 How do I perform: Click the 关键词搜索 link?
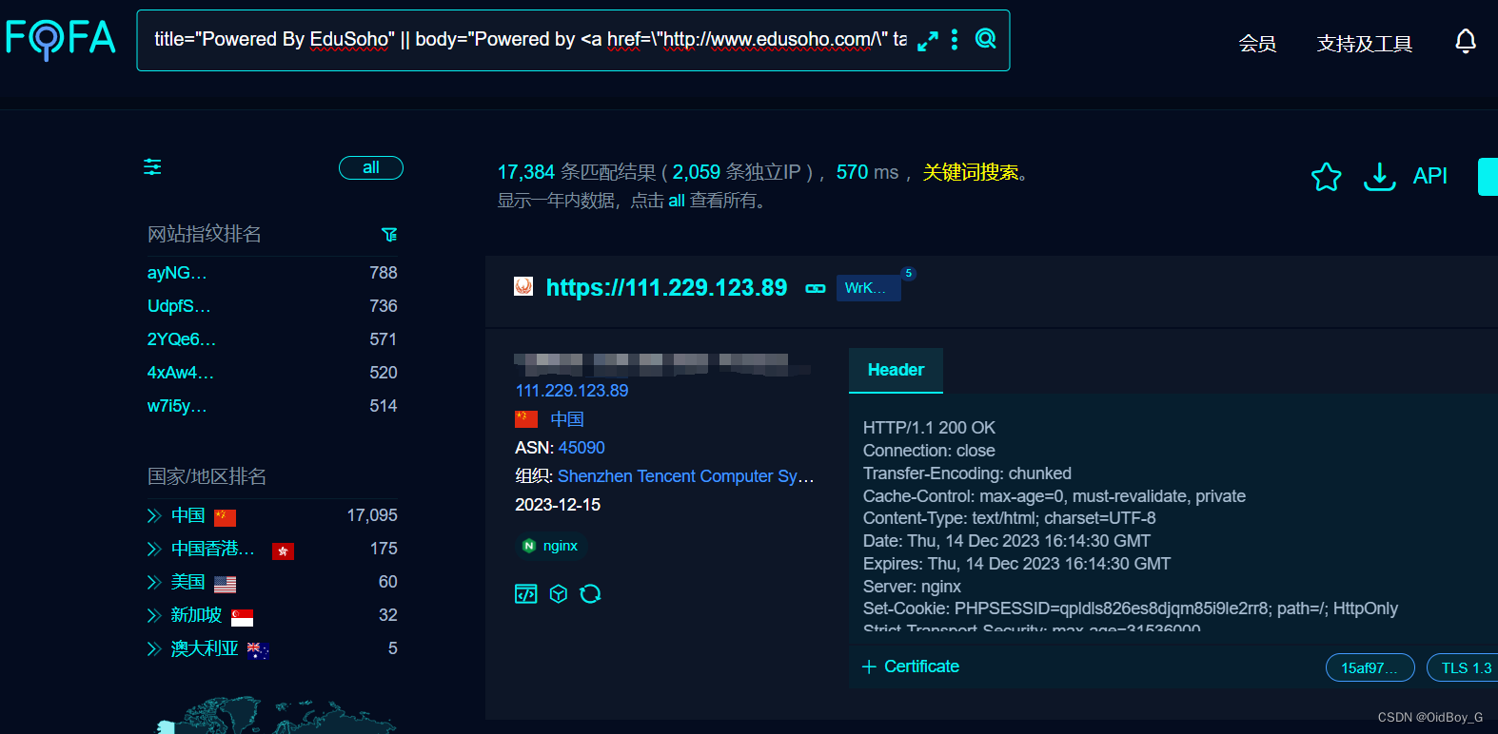coord(970,172)
